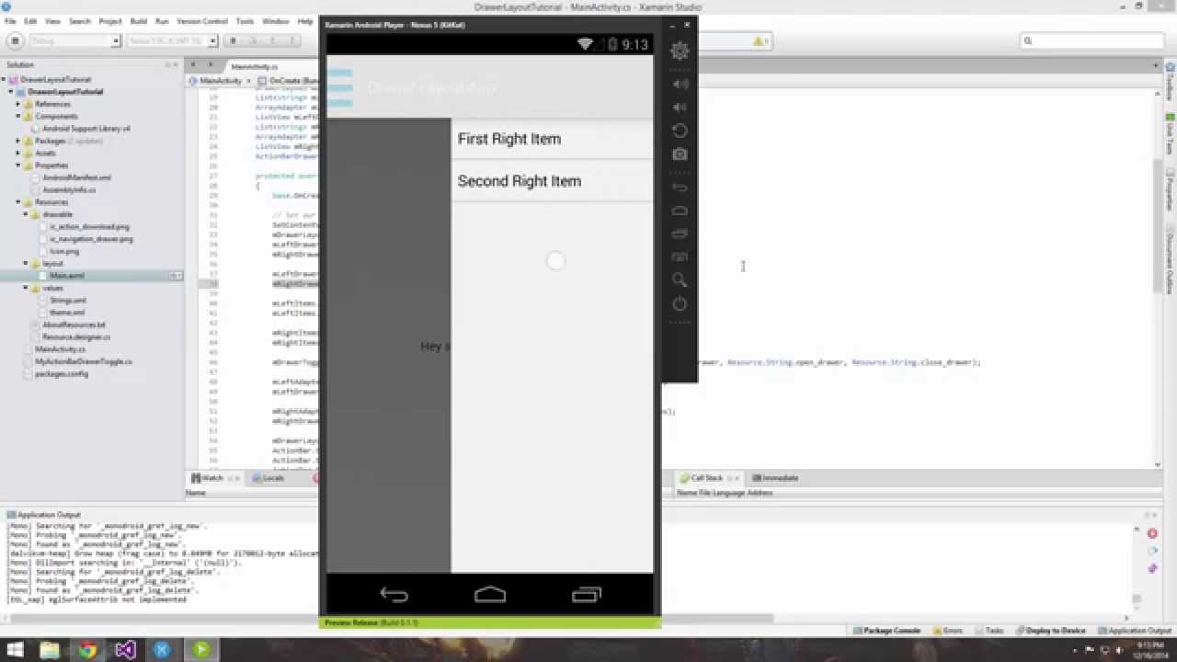Select Main.axml in solution tree

(x=67, y=276)
